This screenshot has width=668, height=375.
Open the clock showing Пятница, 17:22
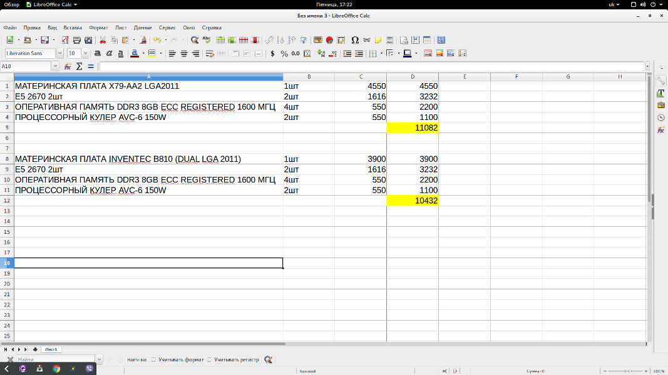(334, 4)
